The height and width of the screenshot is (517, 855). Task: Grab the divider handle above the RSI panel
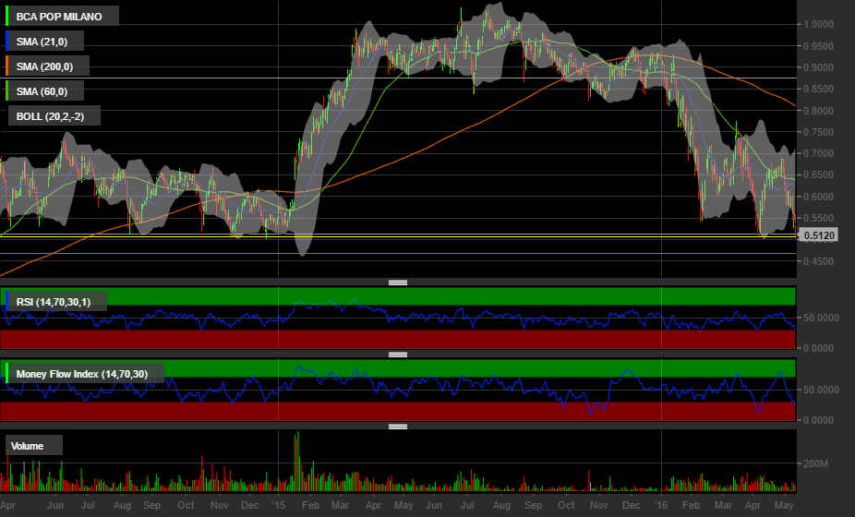tap(398, 283)
